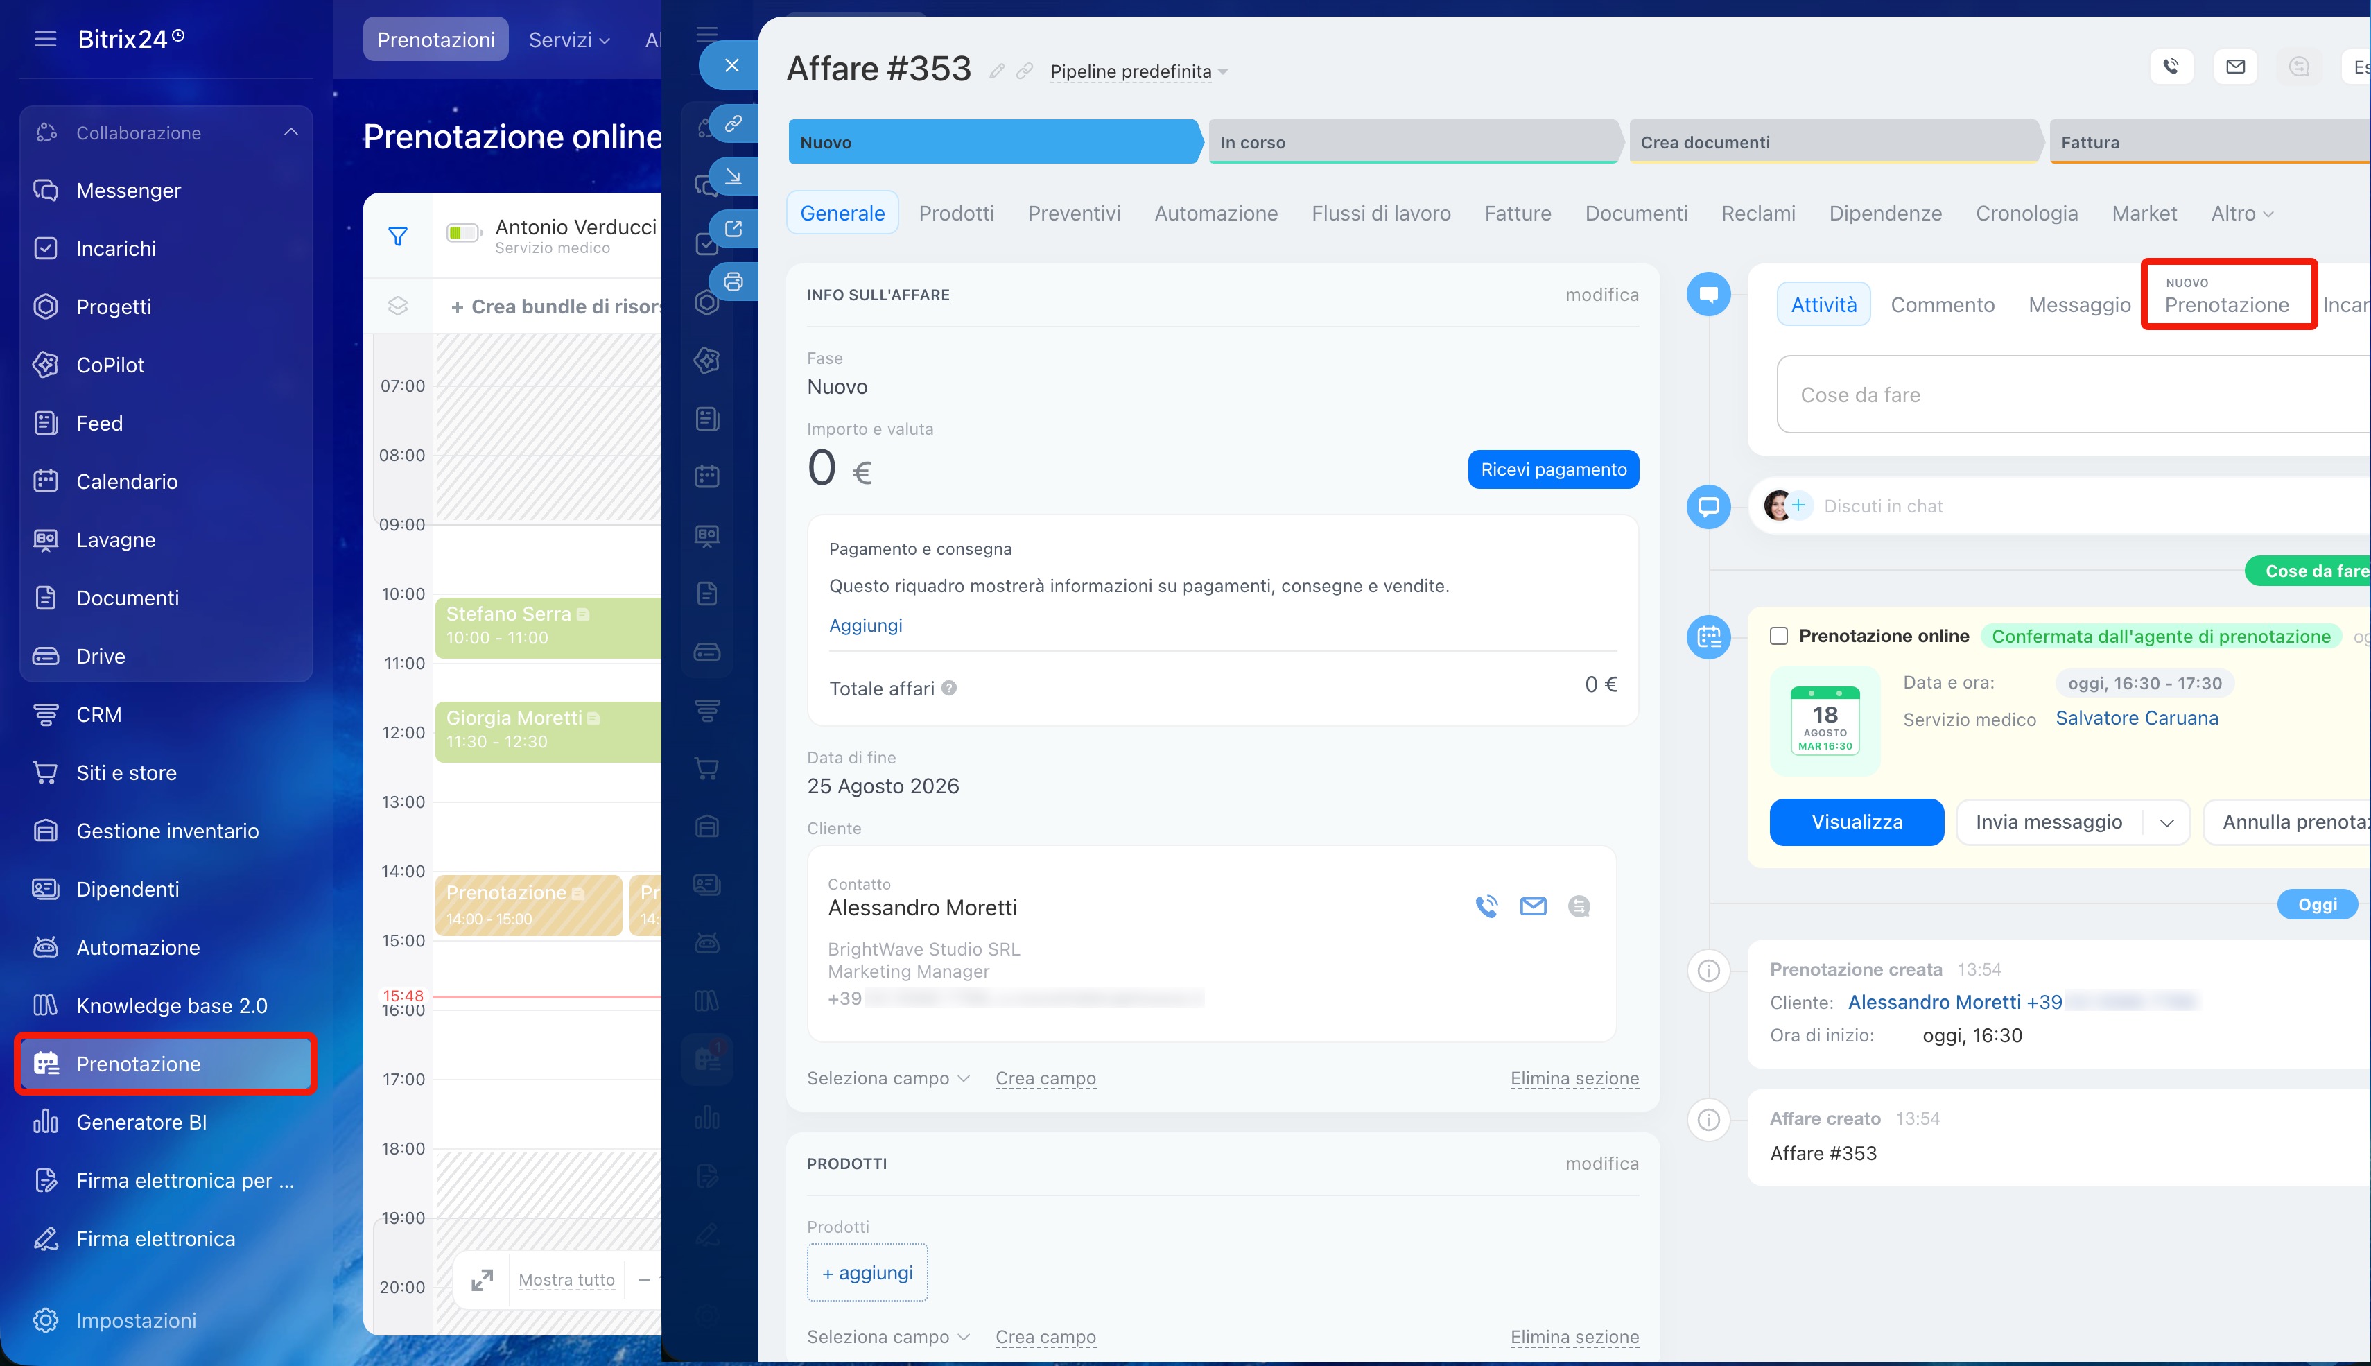Click the blue Visualizza button

[x=1857, y=822]
